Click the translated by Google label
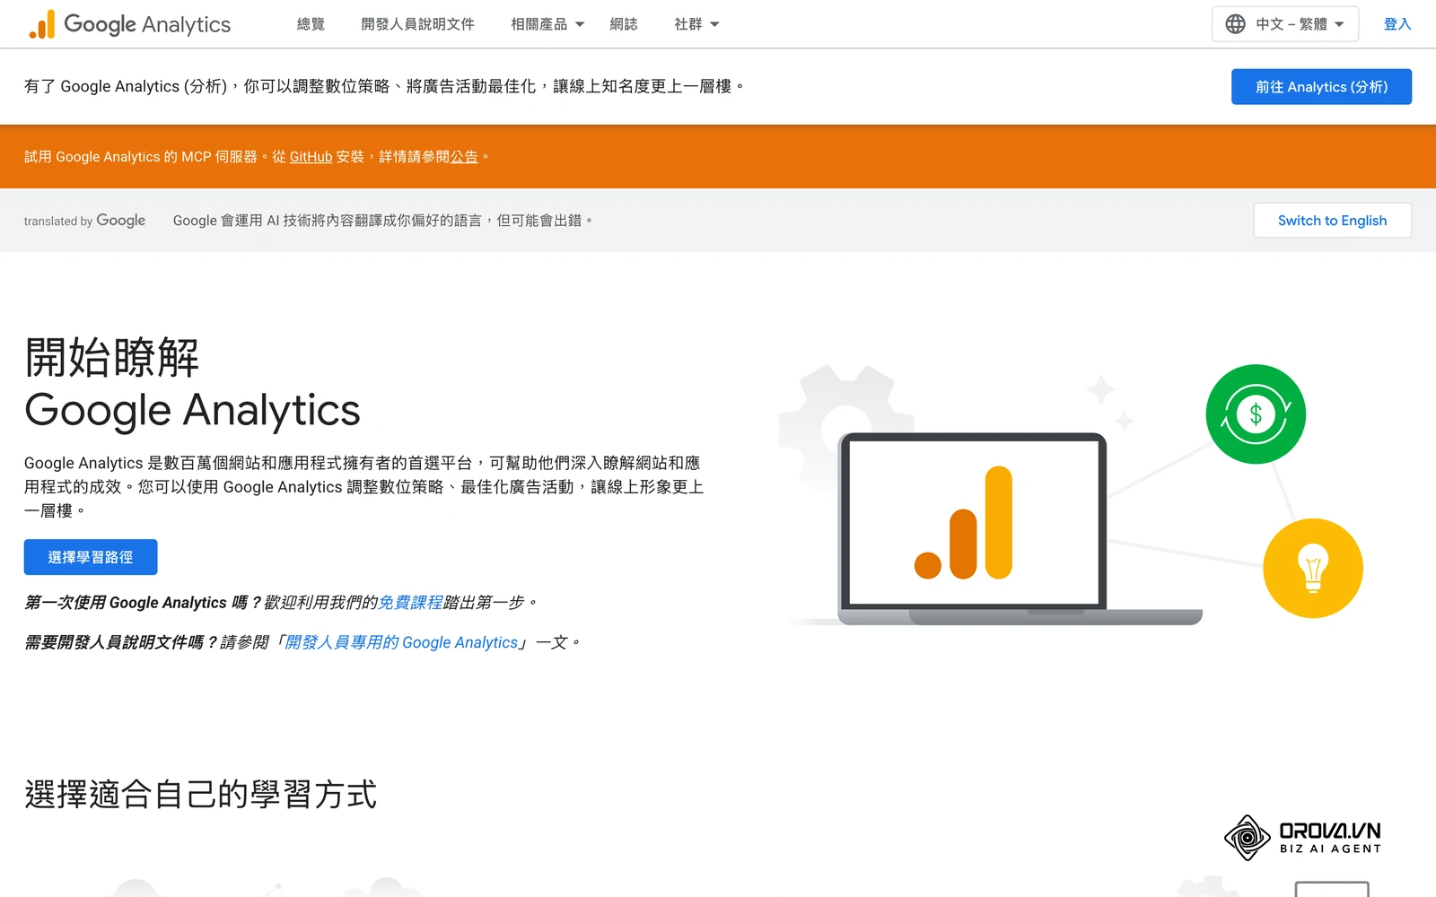Image resolution: width=1436 pixels, height=897 pixels. point(84,221)
